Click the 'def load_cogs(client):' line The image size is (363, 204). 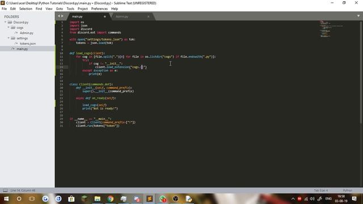point(87,53)
